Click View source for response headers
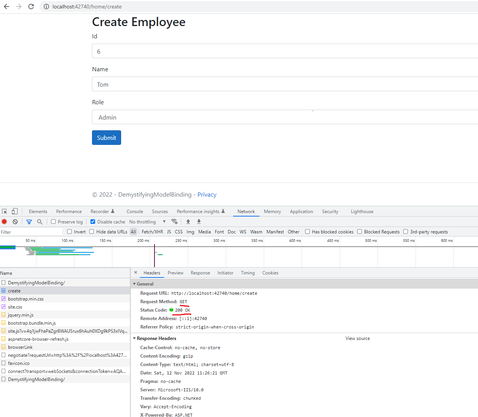The width and height of the screenshot is (478, 417). tap(358, 338)
